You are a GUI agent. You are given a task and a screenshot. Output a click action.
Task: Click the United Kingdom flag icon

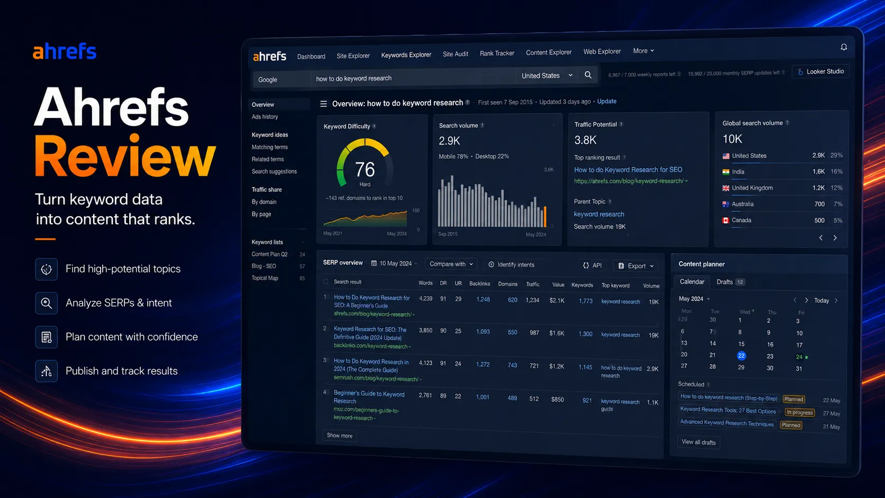726,188
